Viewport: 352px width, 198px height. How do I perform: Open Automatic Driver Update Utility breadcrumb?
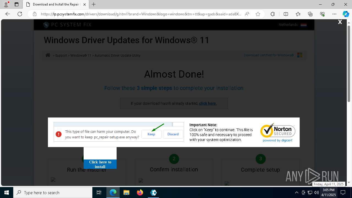(x=117, y=56)
